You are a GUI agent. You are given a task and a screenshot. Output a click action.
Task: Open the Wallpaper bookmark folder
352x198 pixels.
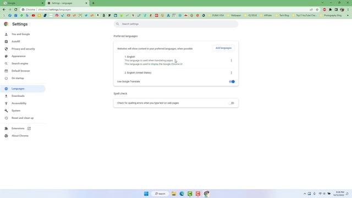click(234, 15)
